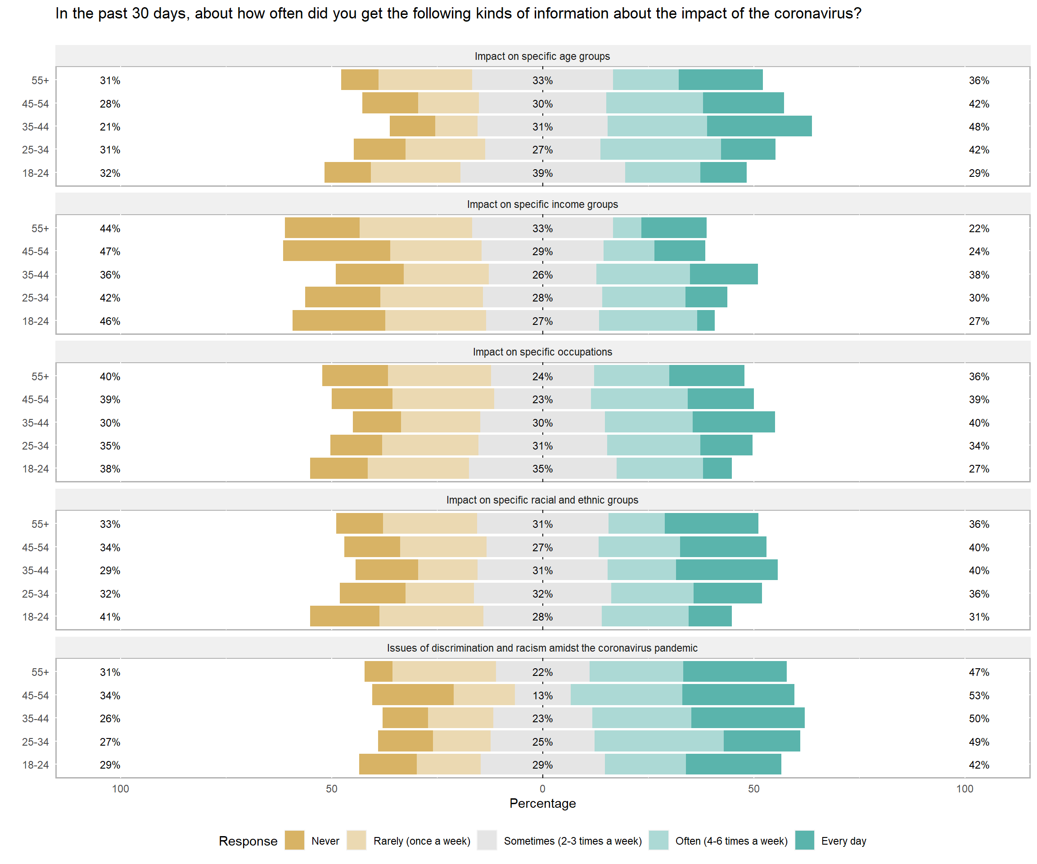The width and height of the screenshot is (1037, 864).
Task: Click the Every day bar for 35-44 age groups panel
Action: point(759,126)
